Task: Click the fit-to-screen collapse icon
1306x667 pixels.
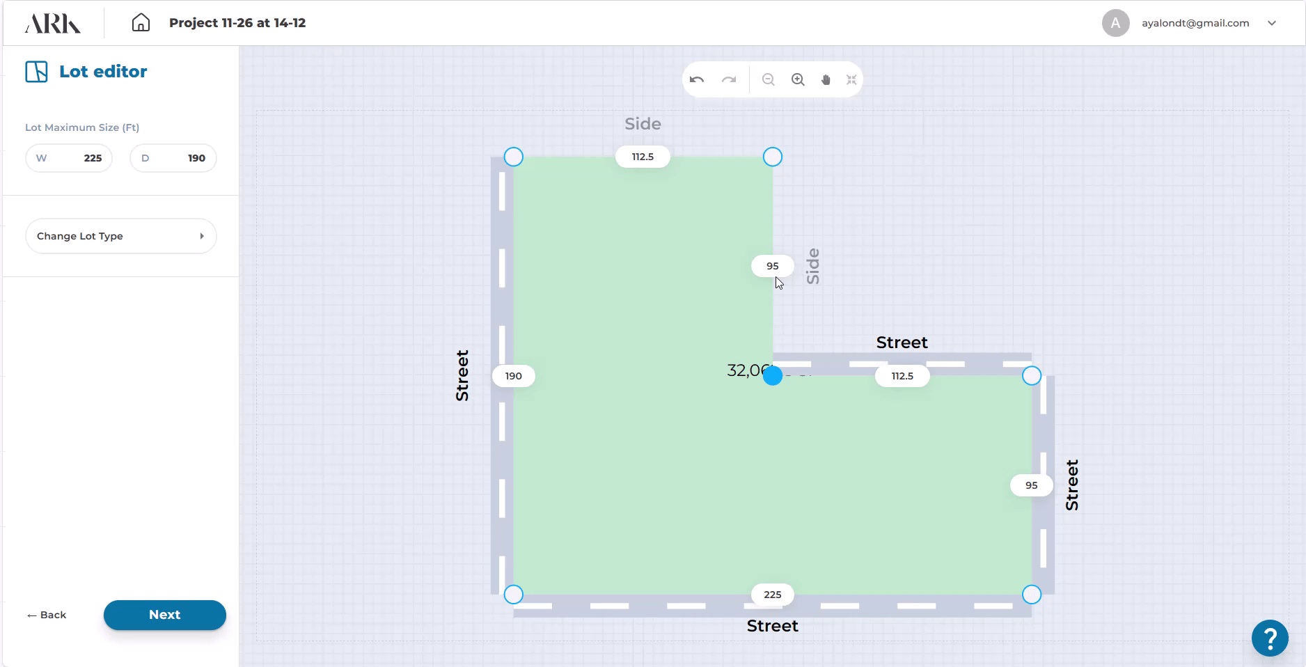Action: [851, 79]
